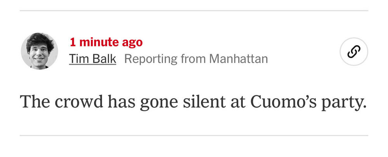
Task: Click the reporter's round avatar image
Action: pos(39,51)
